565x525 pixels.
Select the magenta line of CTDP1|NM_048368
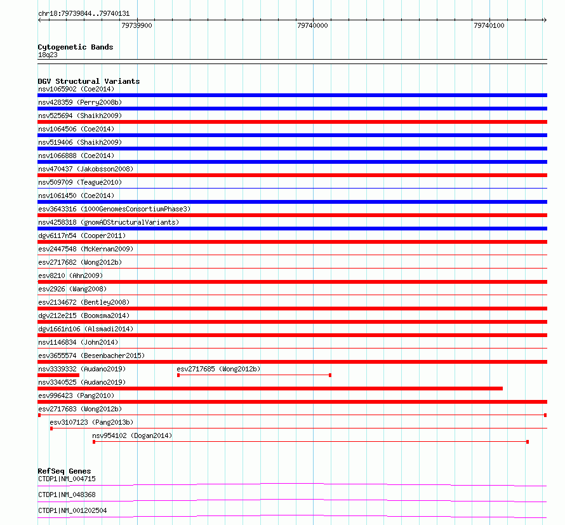click(292, 500)
